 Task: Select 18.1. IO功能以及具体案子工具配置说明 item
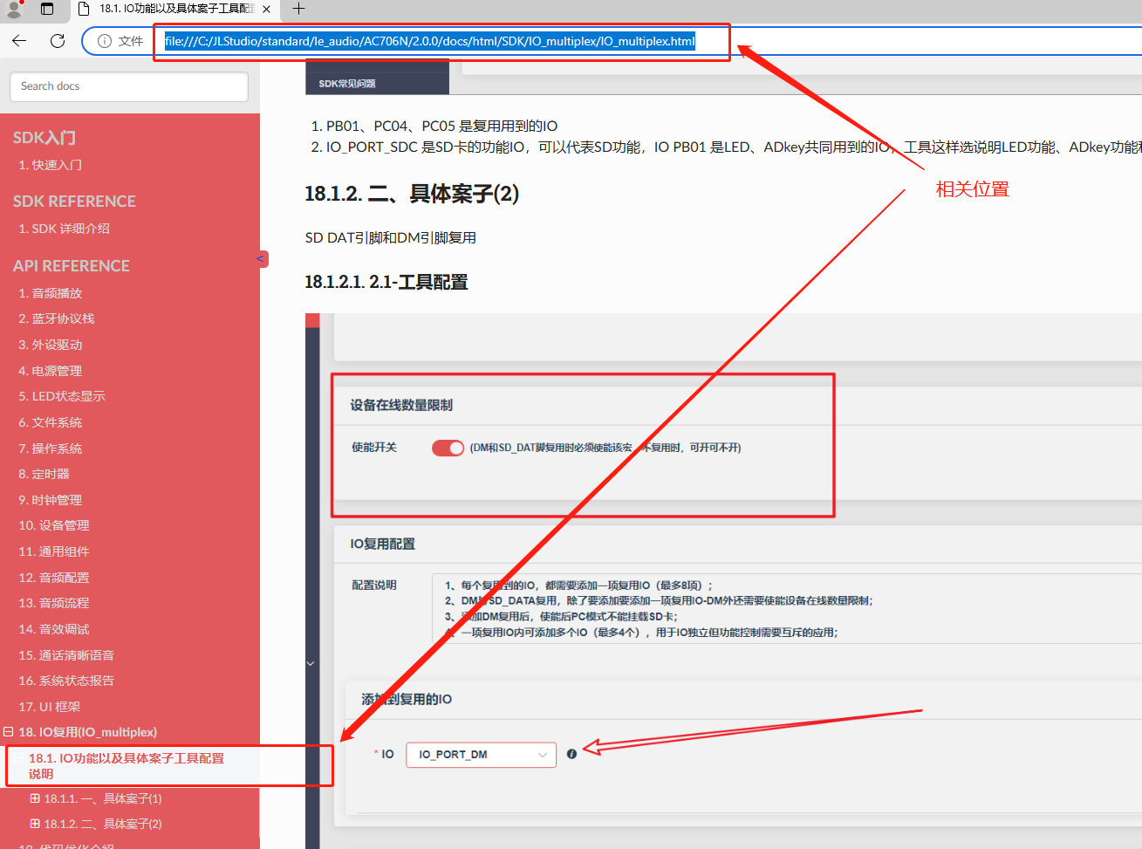pyautogui.click(x=127, y=766)
